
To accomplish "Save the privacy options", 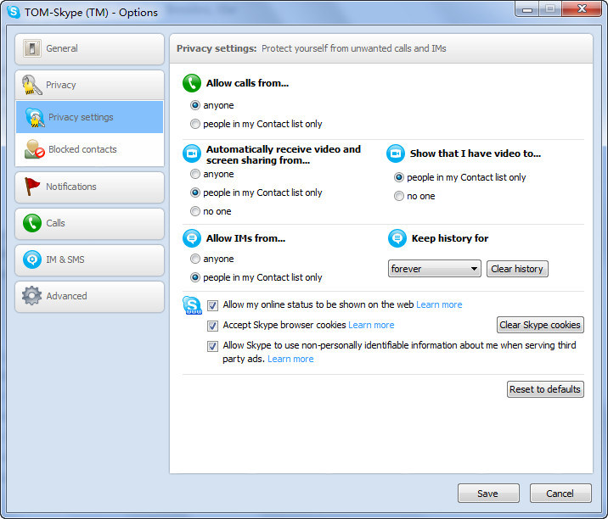I will (x=488, y=493).
